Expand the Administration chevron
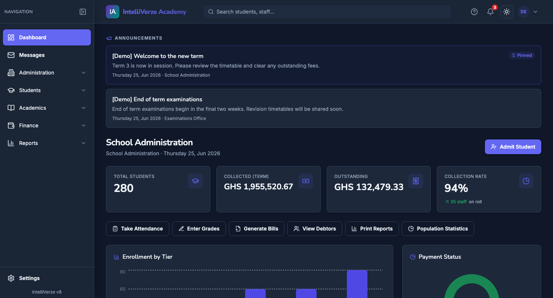553x298 pixels. (x=84, y=73)
